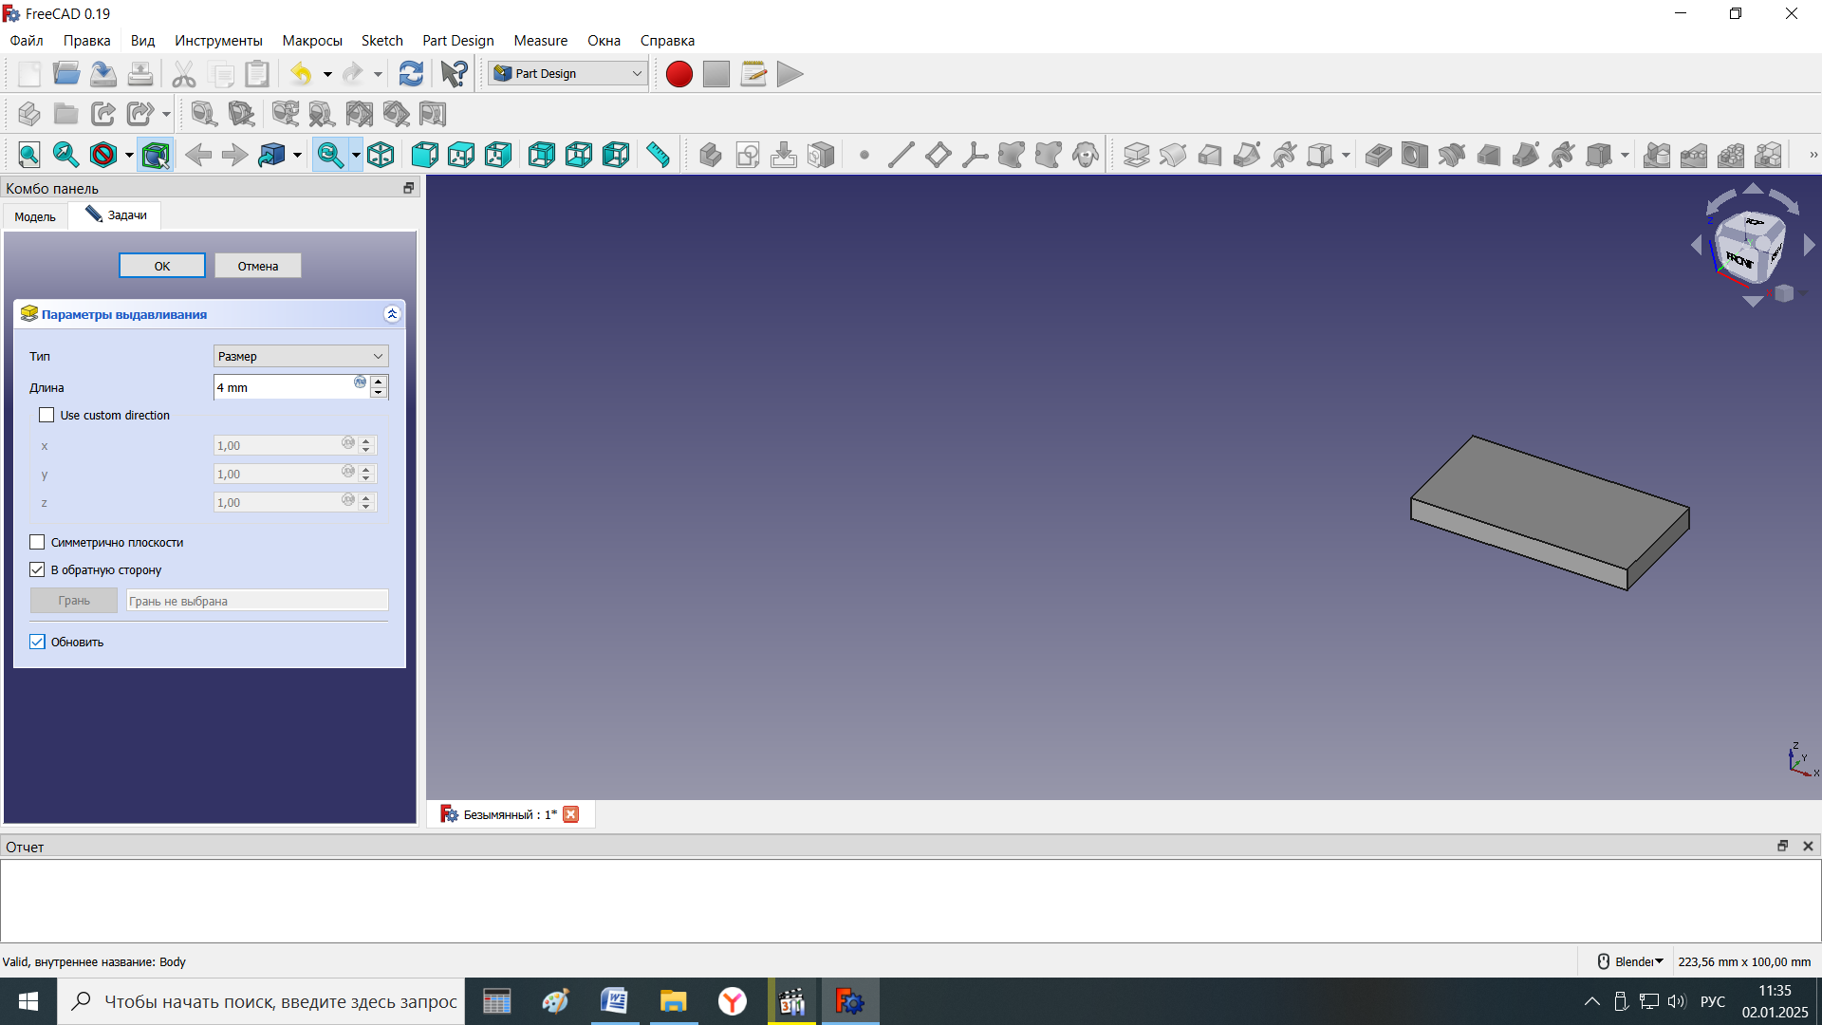This screenshot has width=1822, height=1025.
Task: Start macro recording with red circle
Action: coord(679,74)
